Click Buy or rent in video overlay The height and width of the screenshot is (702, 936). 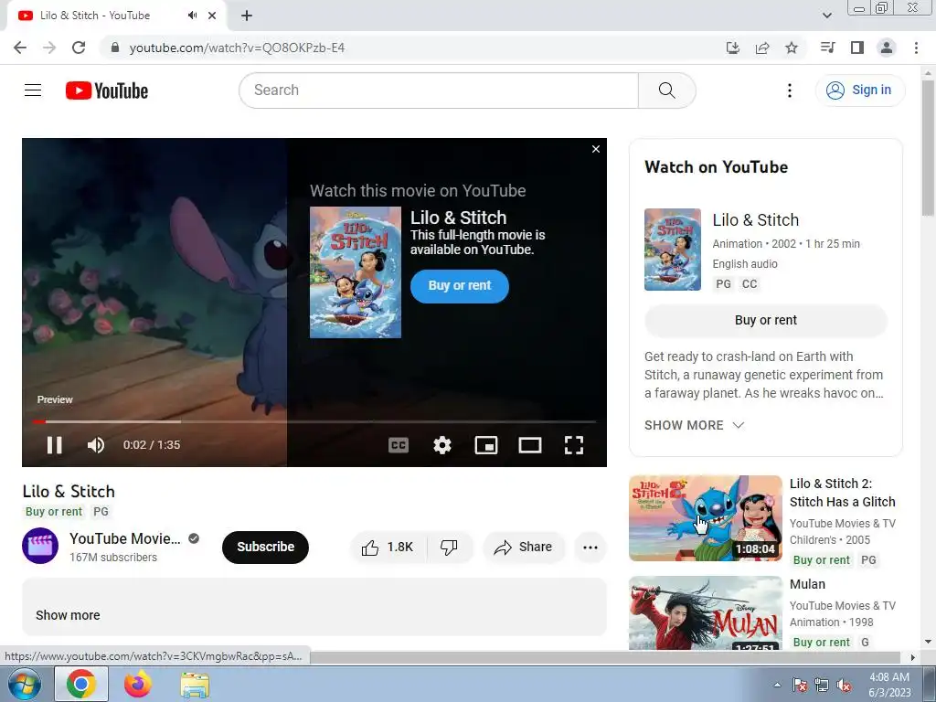point(460,286)
